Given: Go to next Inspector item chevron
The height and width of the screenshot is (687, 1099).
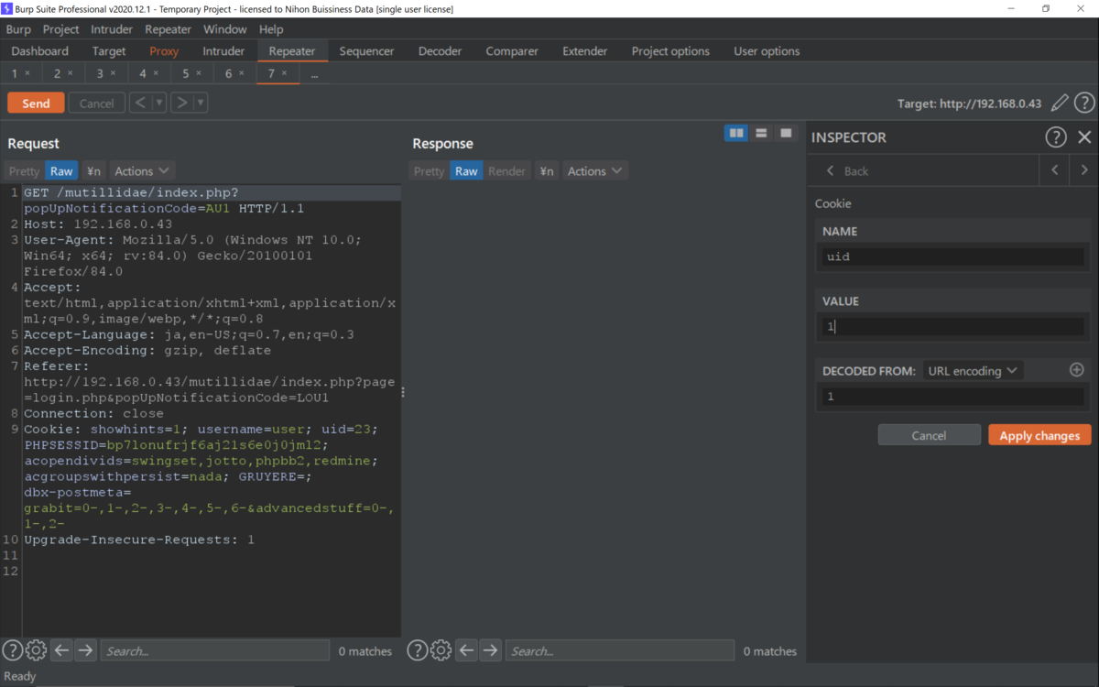Looking at the screenshot, I should 1084,170.
